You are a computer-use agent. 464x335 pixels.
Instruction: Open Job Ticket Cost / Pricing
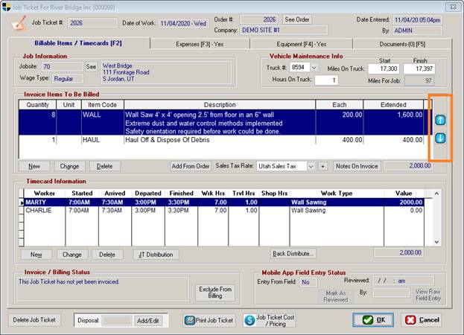[270, 320]
